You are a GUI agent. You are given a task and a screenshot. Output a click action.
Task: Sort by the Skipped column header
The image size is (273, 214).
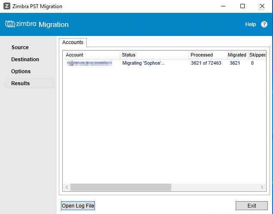point(257,55)
